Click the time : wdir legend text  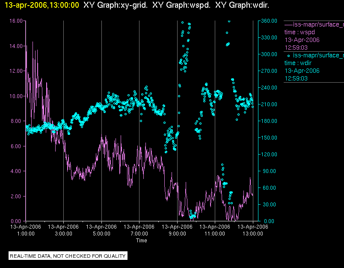pyautogui.click(x=298, y=63)
